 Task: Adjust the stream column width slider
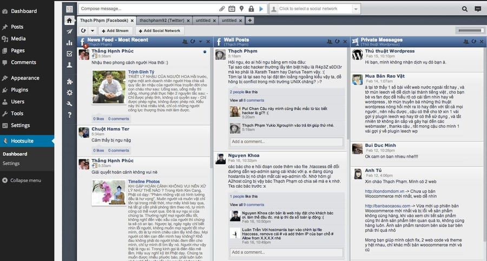[471, 30]
